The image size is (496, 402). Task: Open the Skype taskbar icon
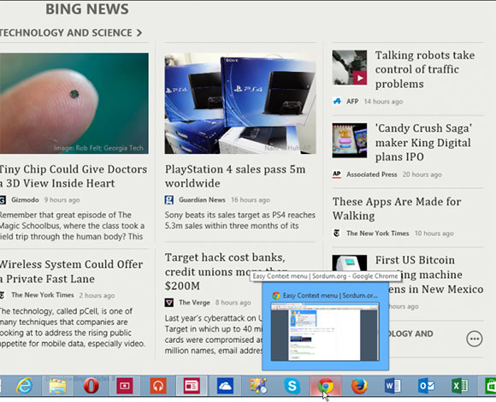point(292,386)
